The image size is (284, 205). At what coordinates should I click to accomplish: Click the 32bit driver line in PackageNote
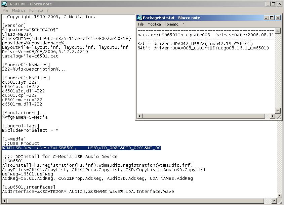(195, 44)
